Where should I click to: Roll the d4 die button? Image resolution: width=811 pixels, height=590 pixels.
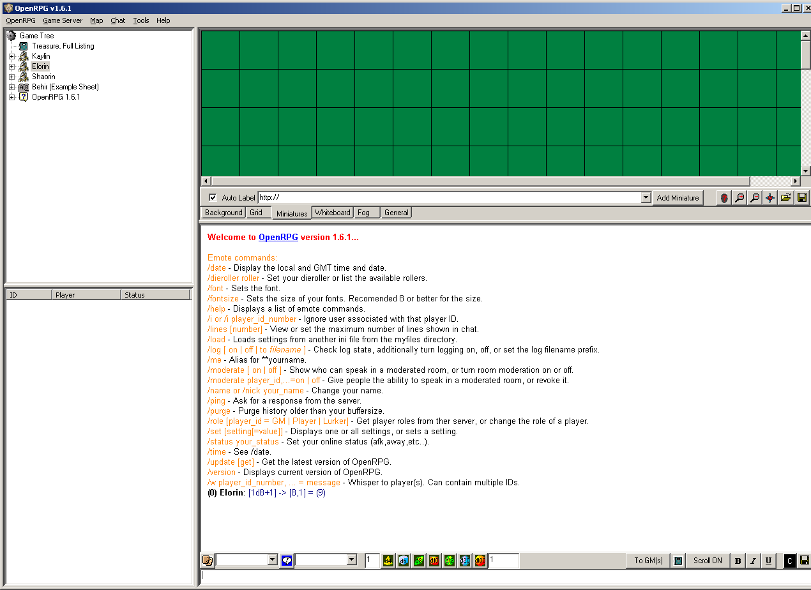(x=388, y=561)
